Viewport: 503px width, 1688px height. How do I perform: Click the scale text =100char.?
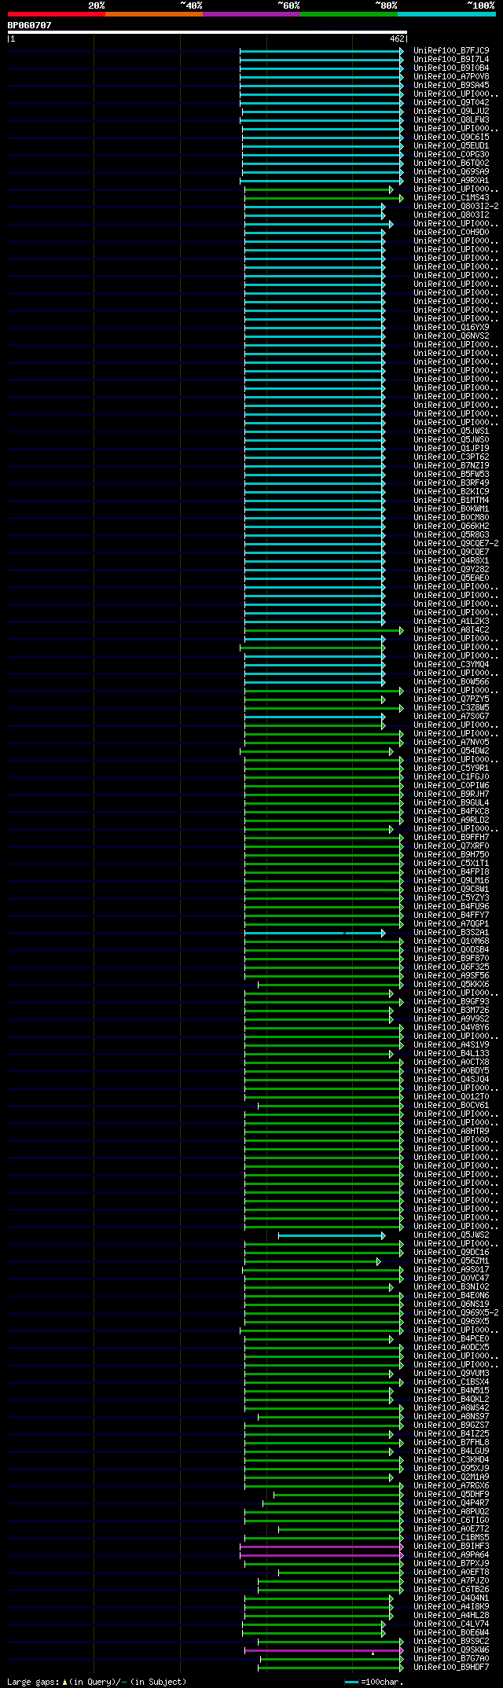(382, 1682)
